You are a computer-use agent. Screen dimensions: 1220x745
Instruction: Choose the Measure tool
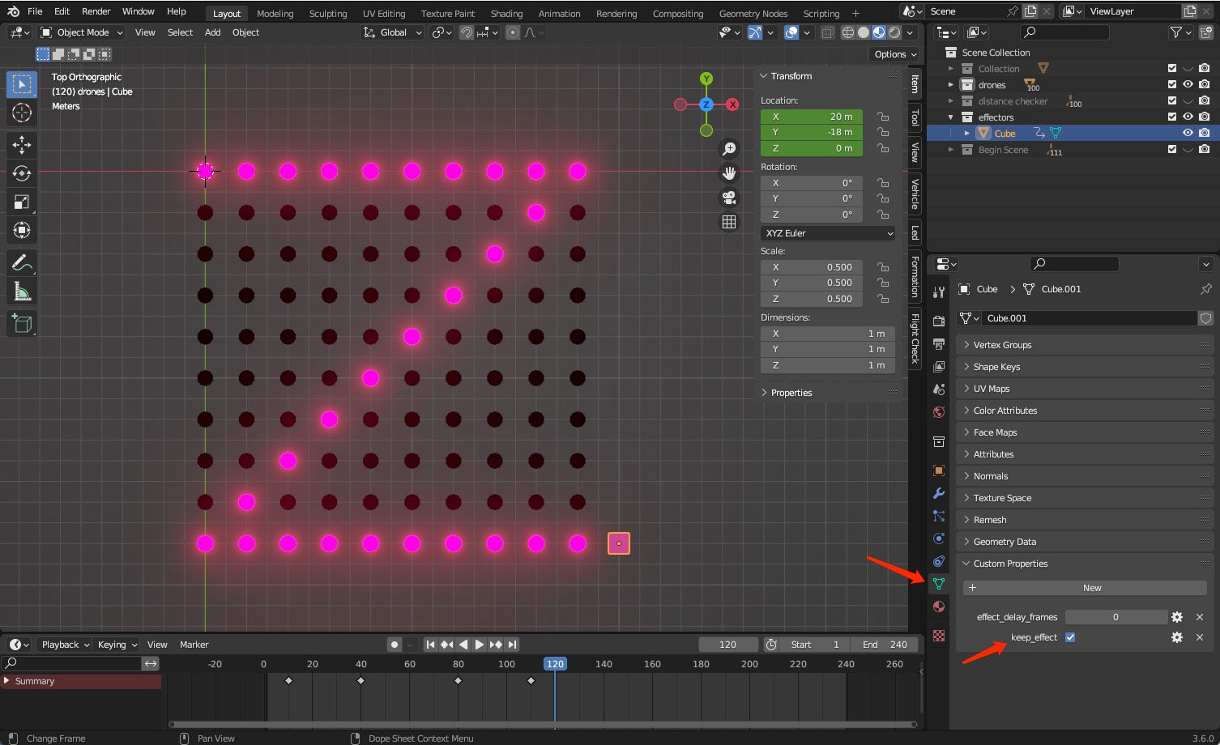click(x=22, y=292)
